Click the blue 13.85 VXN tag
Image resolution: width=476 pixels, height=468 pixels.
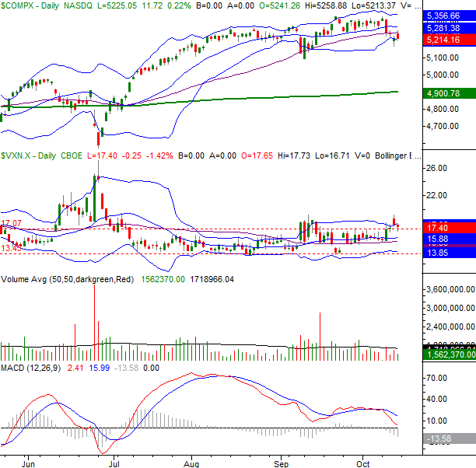[x=450, y=253]
